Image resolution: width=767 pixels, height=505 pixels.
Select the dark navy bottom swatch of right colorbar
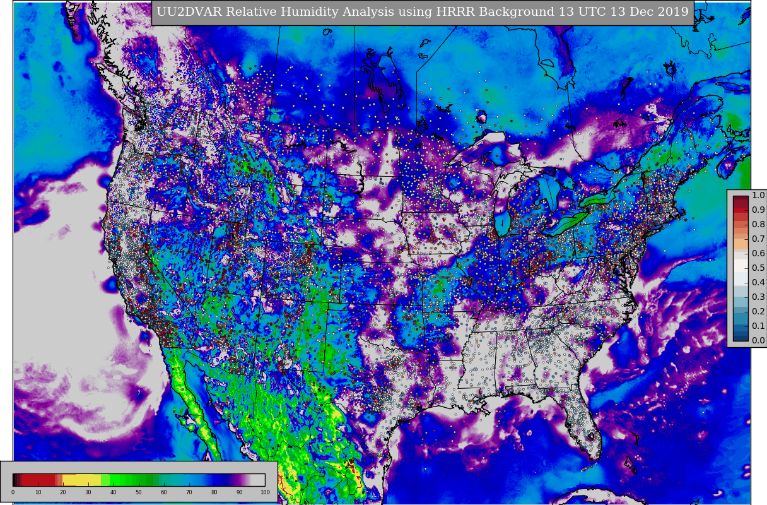pos(741,337)
